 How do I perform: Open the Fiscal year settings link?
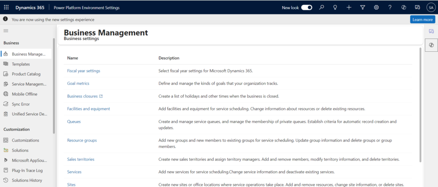pyautogui.click(x=83, y=71)
